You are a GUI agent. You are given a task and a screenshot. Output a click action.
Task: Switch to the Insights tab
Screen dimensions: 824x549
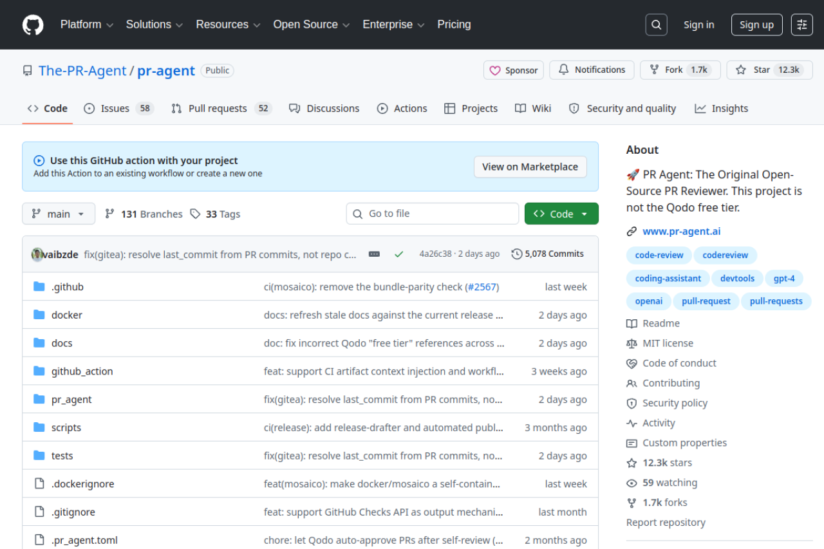pyautogui.click(x=721, y=109)
